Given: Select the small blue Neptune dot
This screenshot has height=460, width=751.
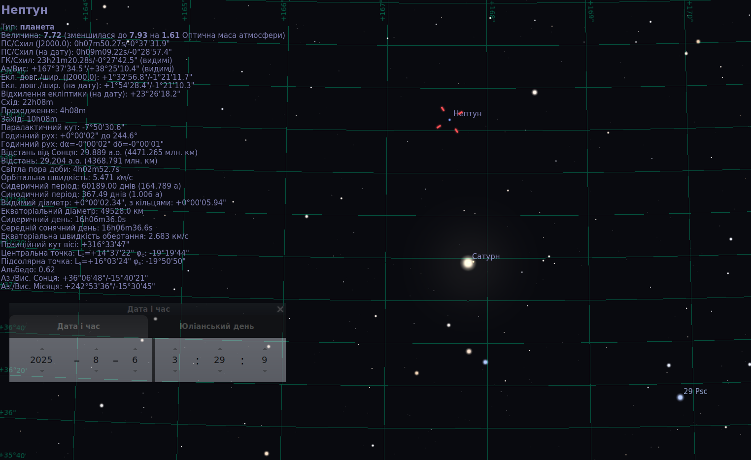Looking at the screenshot, I should coord(449,120).
